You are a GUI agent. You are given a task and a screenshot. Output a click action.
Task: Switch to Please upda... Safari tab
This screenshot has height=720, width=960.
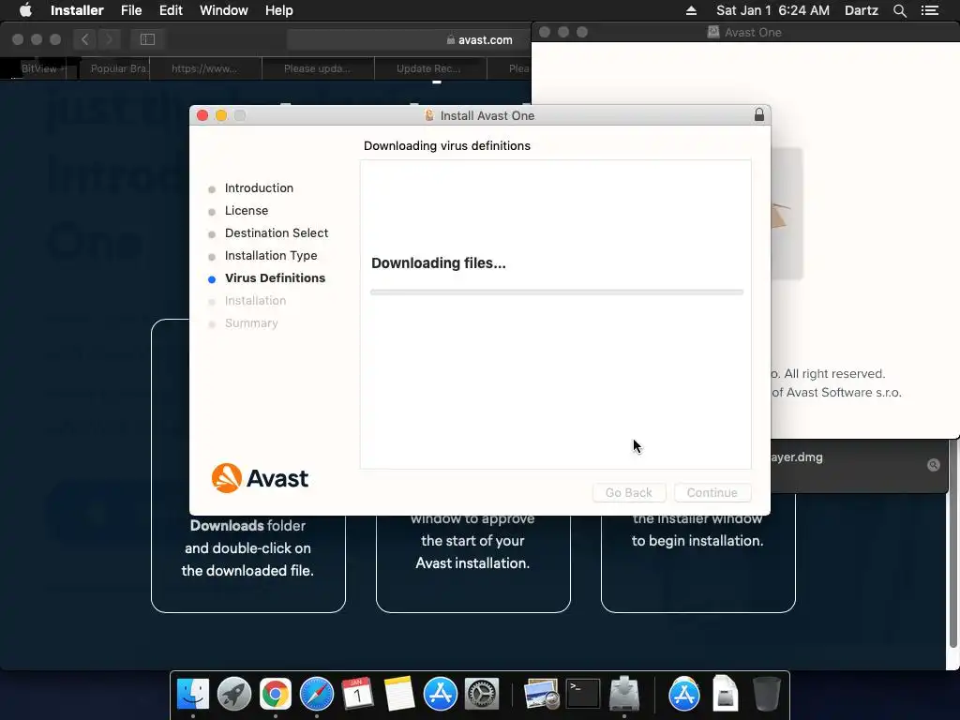(x=318, y=68)
